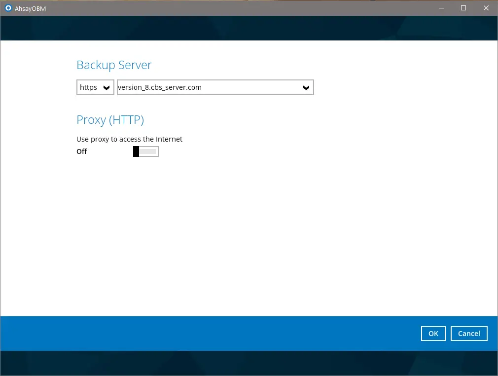Image resolution: width=498 pixels, height=376 pixels.
Task: Click the AhsayOBM logo in title bar
Action: [8, 8]
